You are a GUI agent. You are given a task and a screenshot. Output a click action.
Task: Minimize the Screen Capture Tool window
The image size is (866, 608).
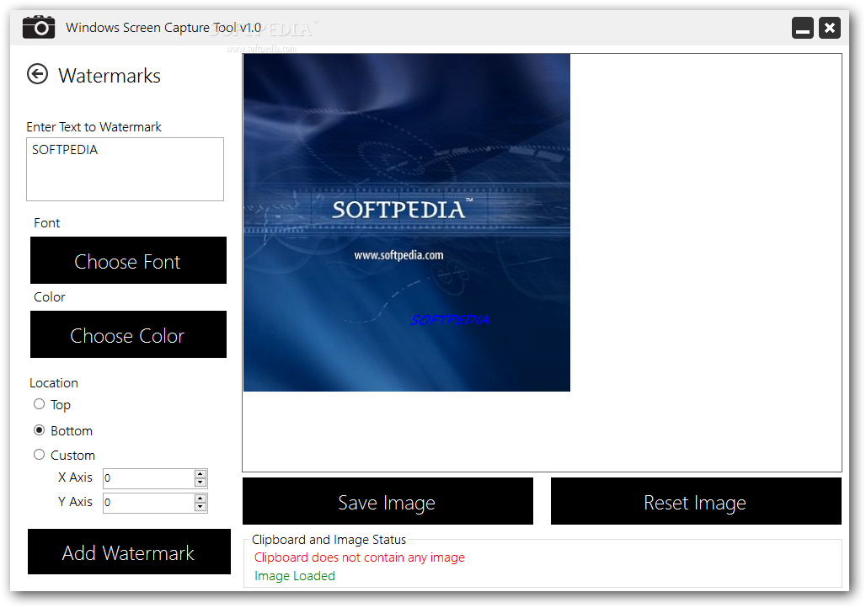pos(803,28)
